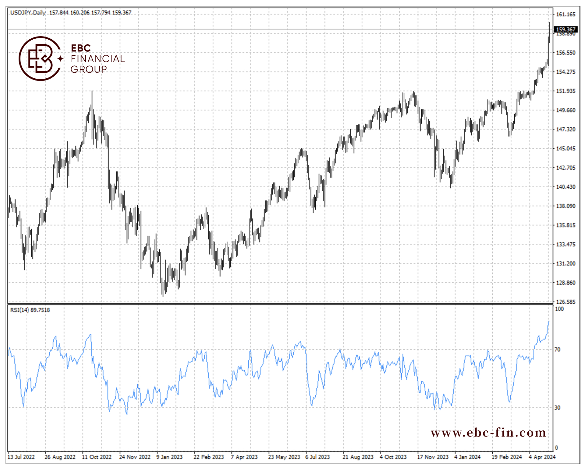Click the 126.585 price axis label
Screen dimensions: 586x470
click(566, 302)
